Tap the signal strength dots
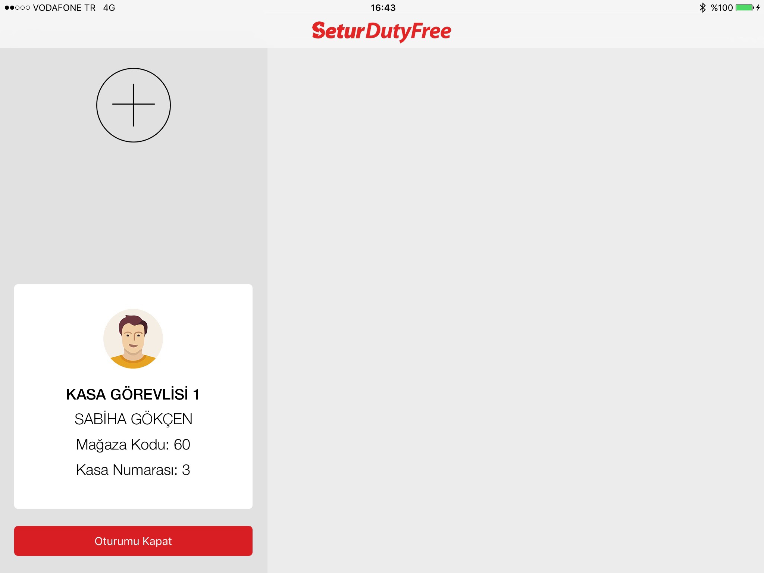Viewport: 764px width, 573px height. coord(17,7)
